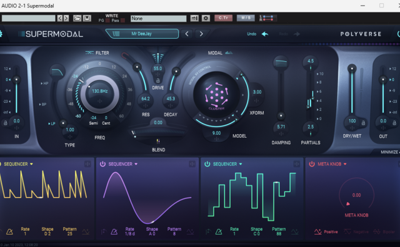This screenshot has height=247, width=400.
Task: Toggle the green sequencer power button
Action: tap(207, 164)
